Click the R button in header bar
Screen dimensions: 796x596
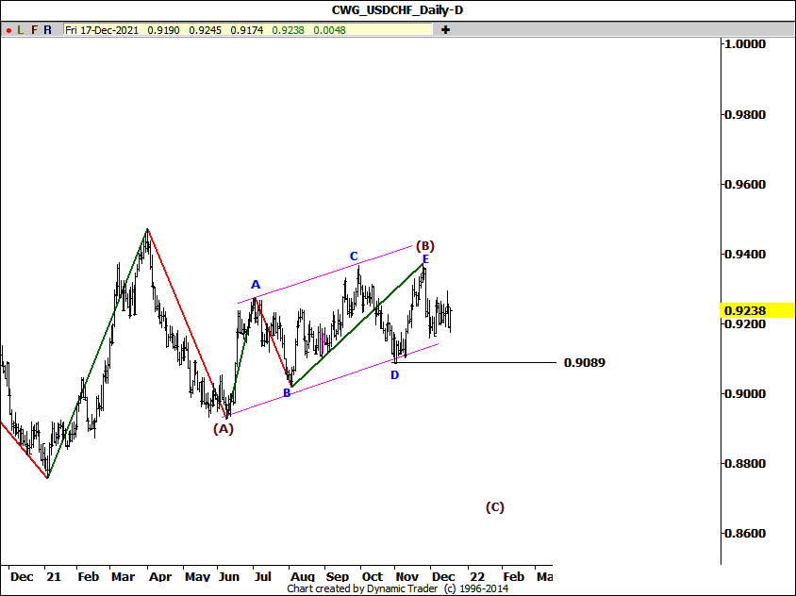[47, 30]
